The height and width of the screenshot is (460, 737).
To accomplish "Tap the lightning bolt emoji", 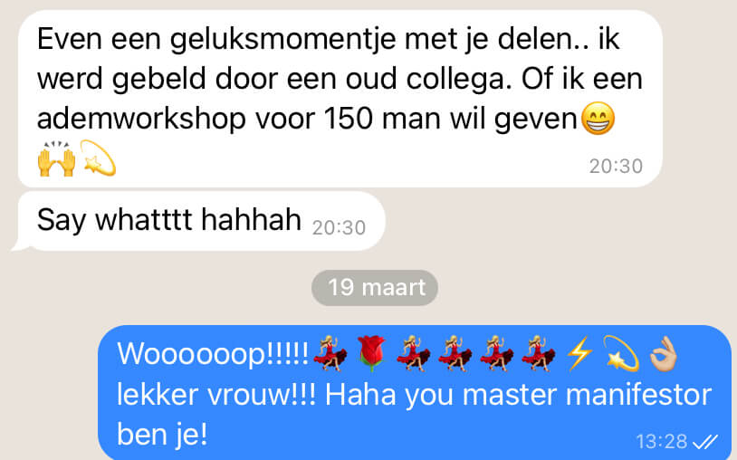I will coord(579,354).
